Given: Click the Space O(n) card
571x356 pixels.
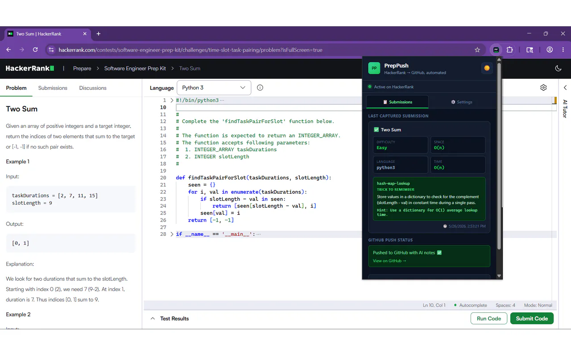Looking at the screenshot, I should (458, 145).
